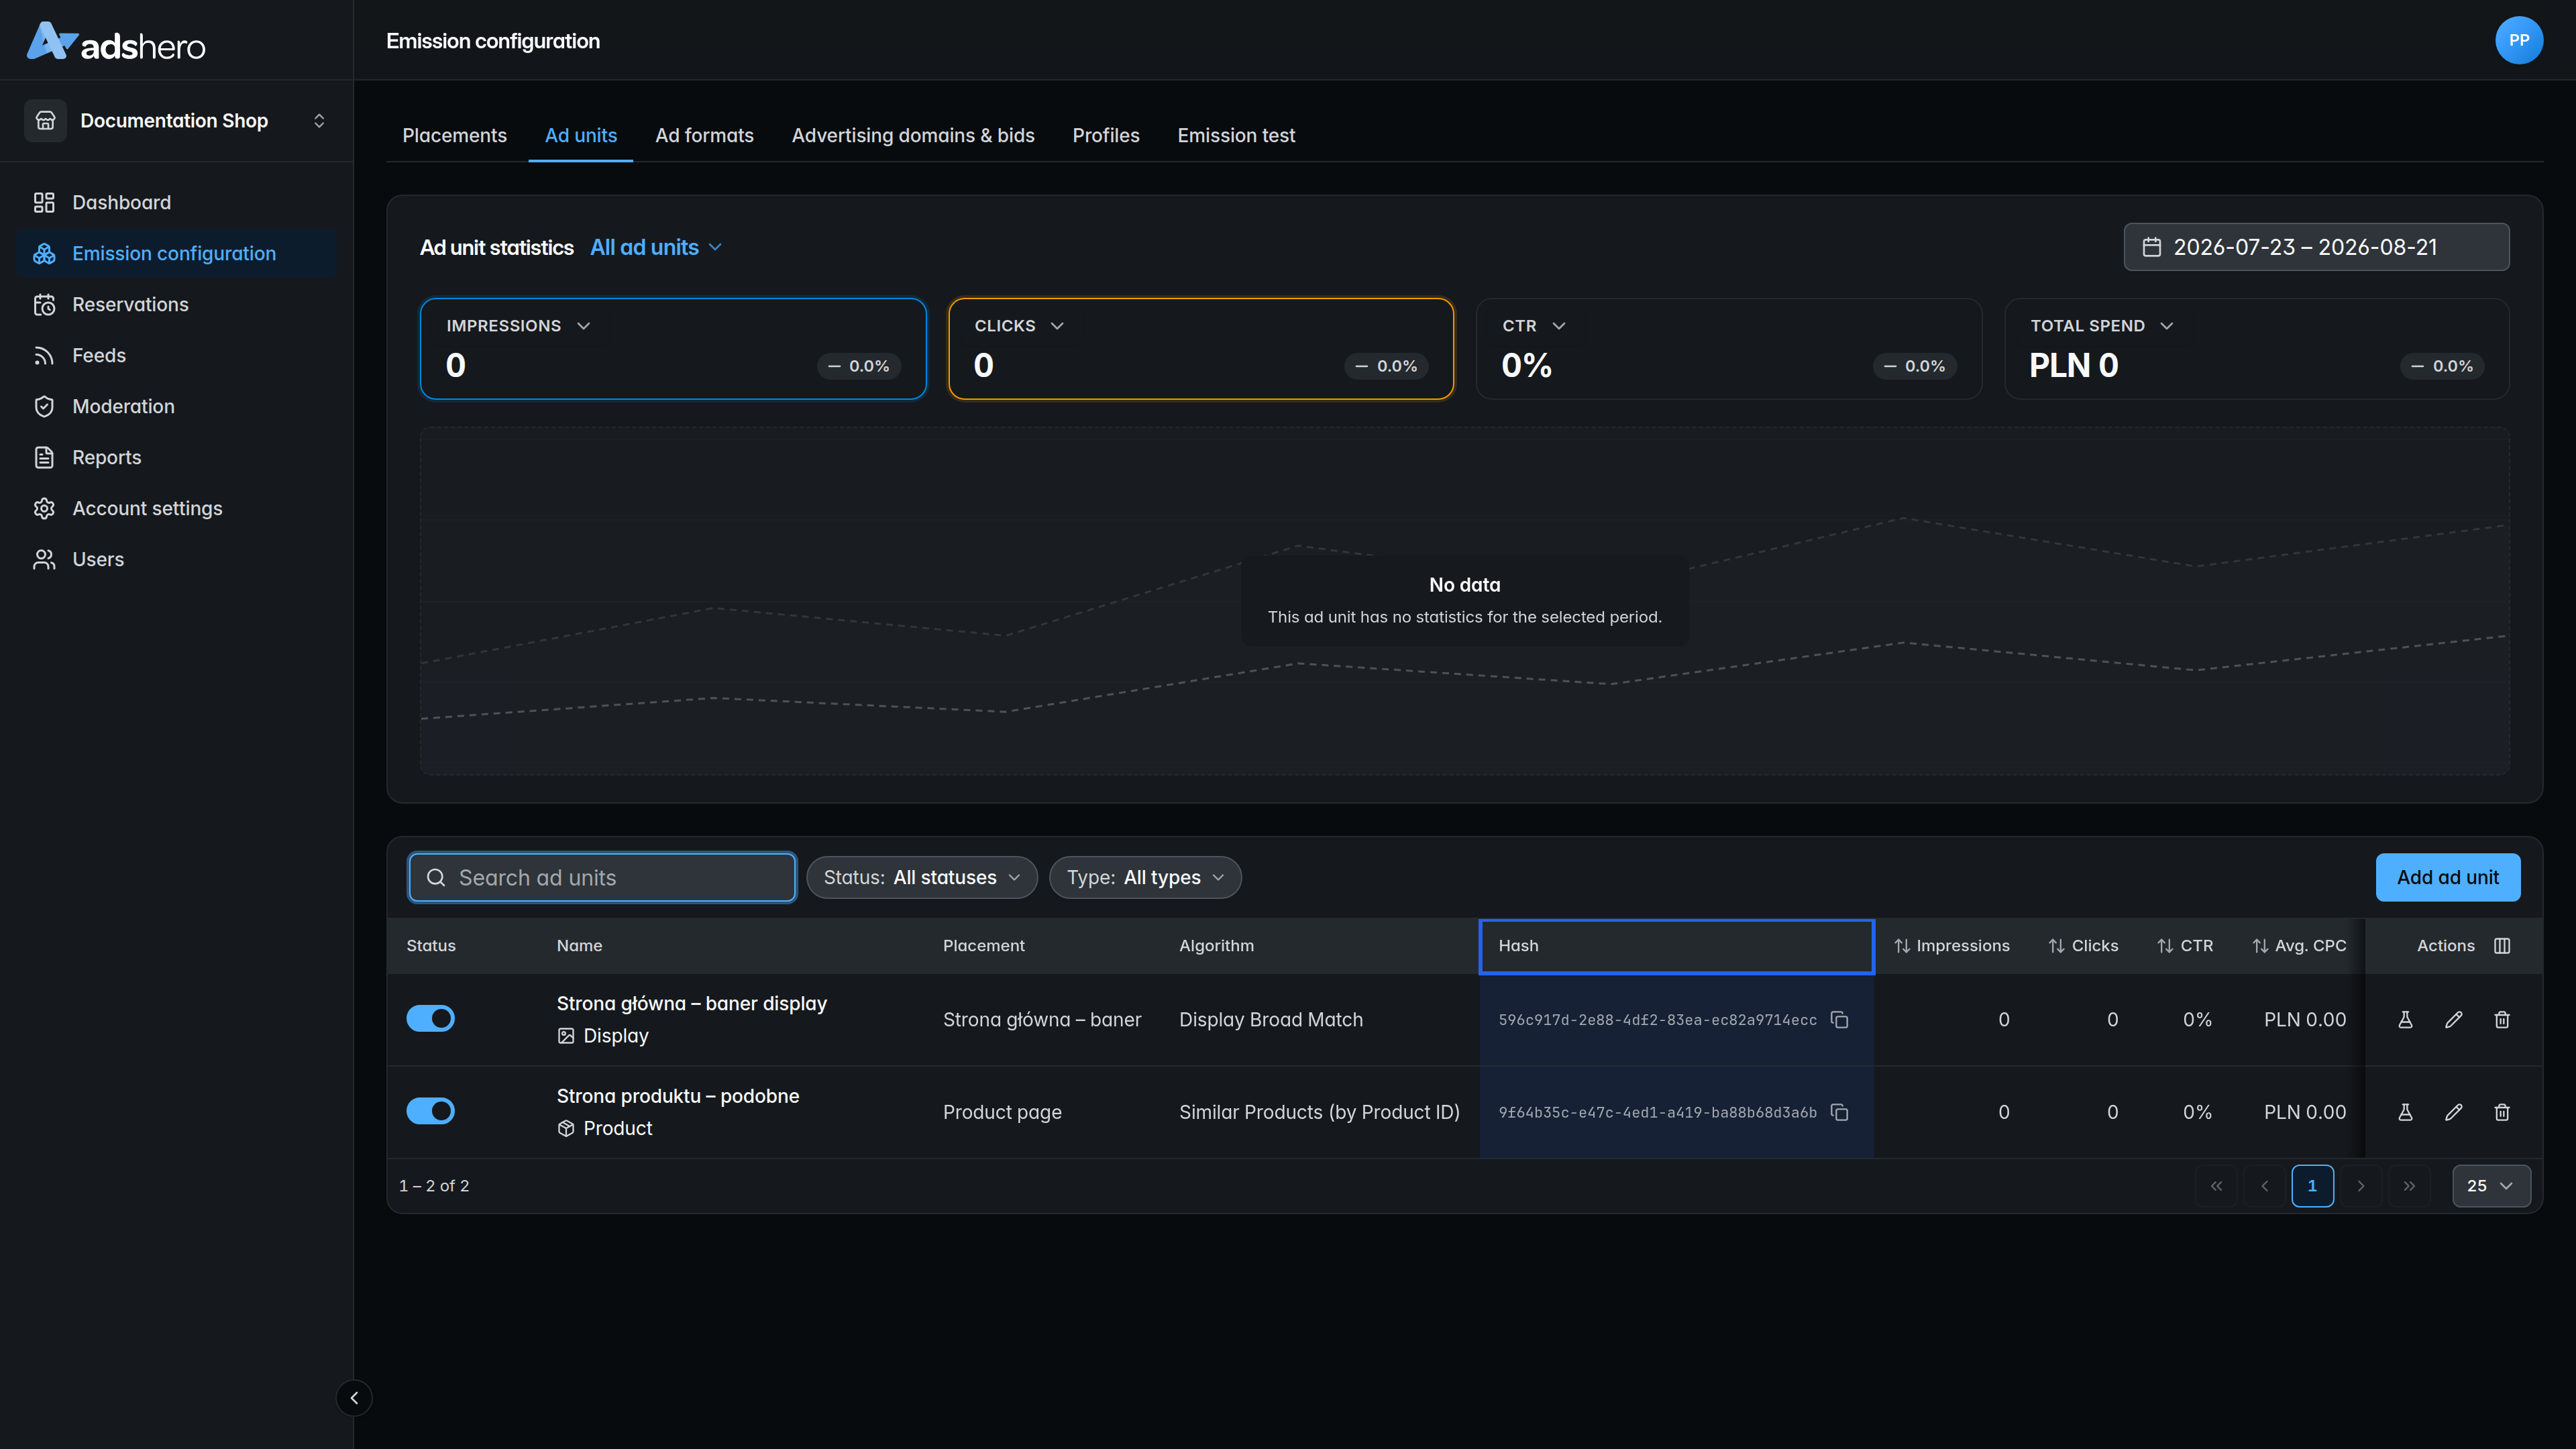Viewport: 2576px width, 1449px height.
Task: Open Reservations in the sidebar
Action: tap(130, 304)
